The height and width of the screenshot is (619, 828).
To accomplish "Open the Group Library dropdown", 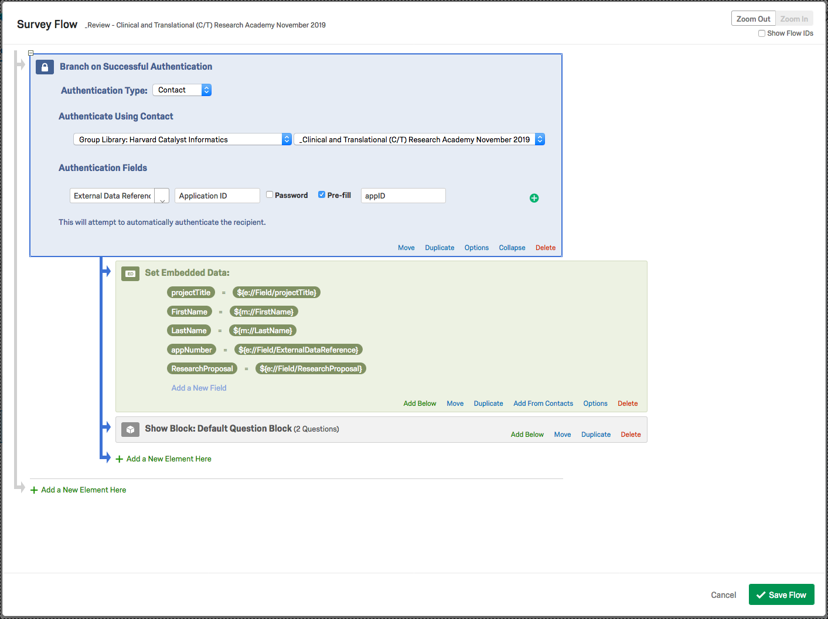I will pyautogui.click(x=182, y=139).
